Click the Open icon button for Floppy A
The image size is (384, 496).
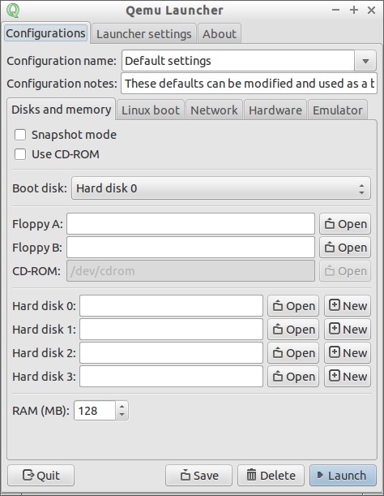click(345, 224)
